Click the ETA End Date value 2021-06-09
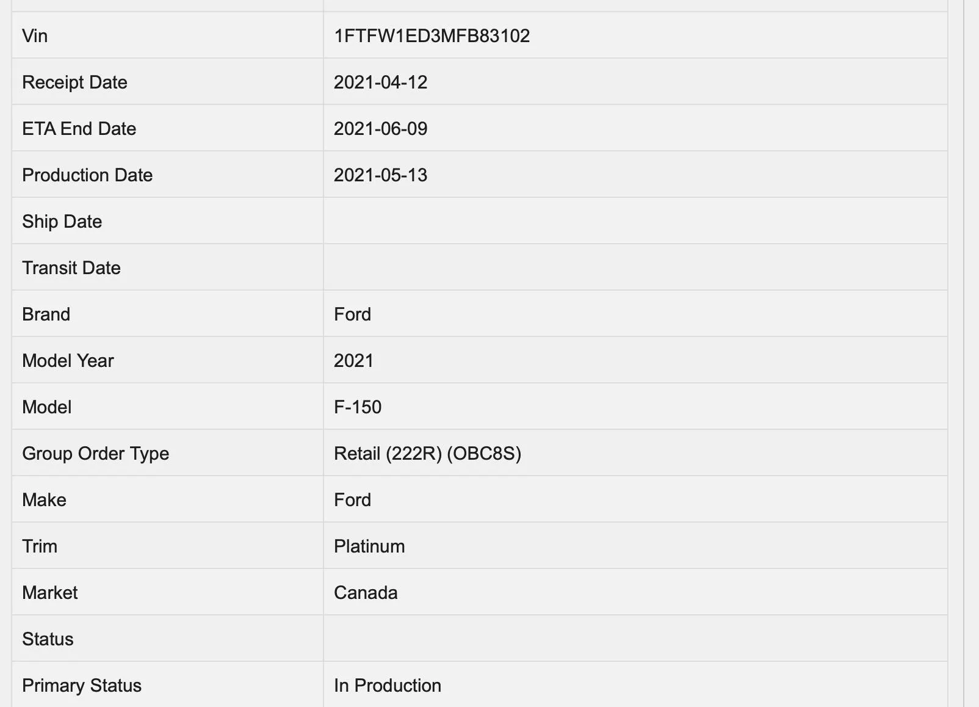 [x=380, y=129]
